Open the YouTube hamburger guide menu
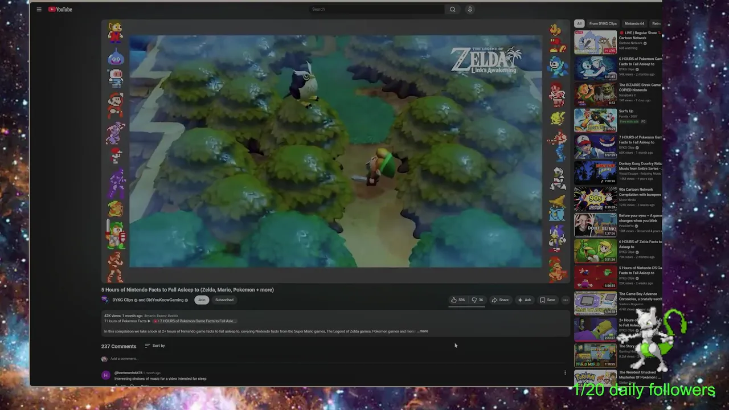The image size is (729, 410). point(39,9)
